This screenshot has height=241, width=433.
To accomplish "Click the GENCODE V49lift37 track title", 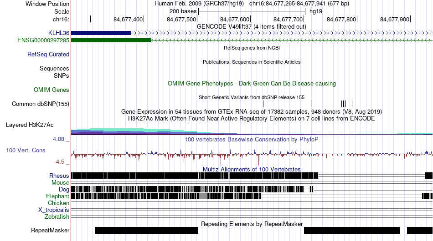I will [252, 27].
